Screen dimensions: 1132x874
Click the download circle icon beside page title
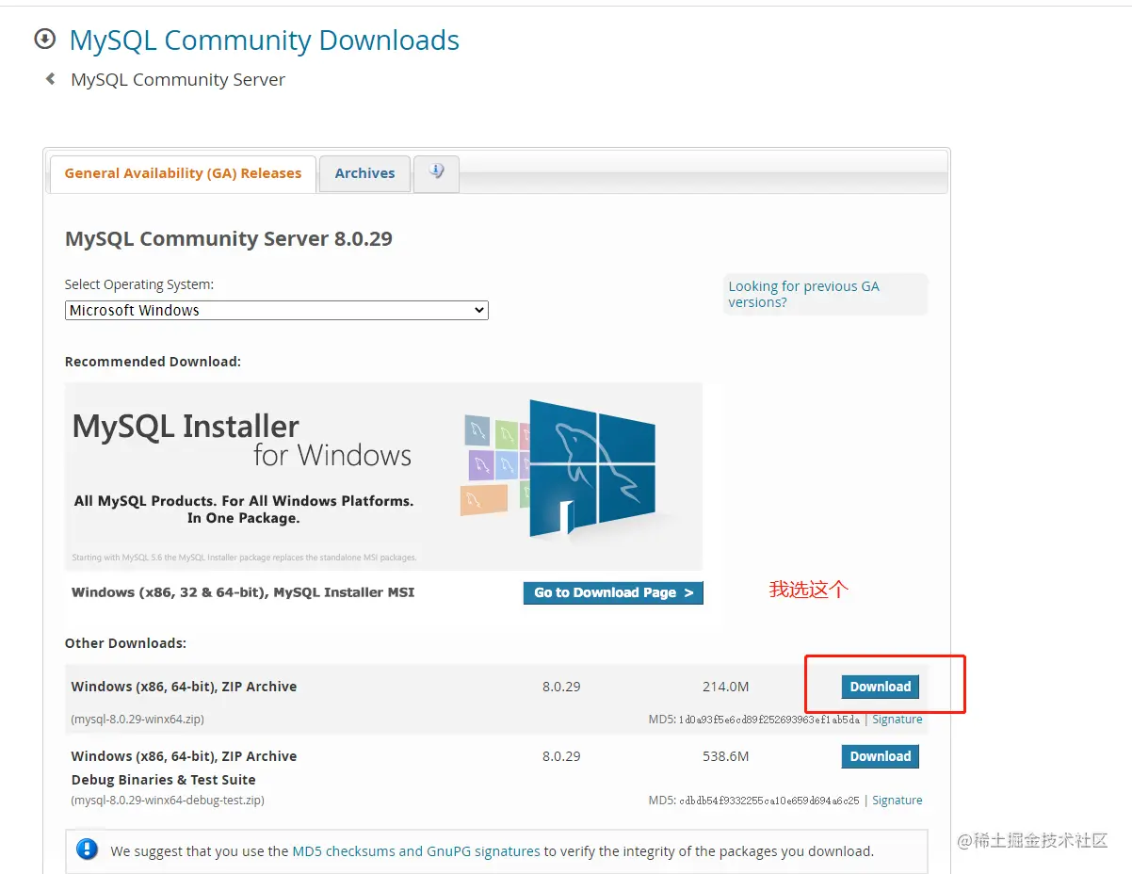[44, 39]
